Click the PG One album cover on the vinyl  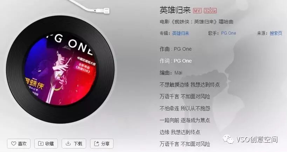click(60, 69)
